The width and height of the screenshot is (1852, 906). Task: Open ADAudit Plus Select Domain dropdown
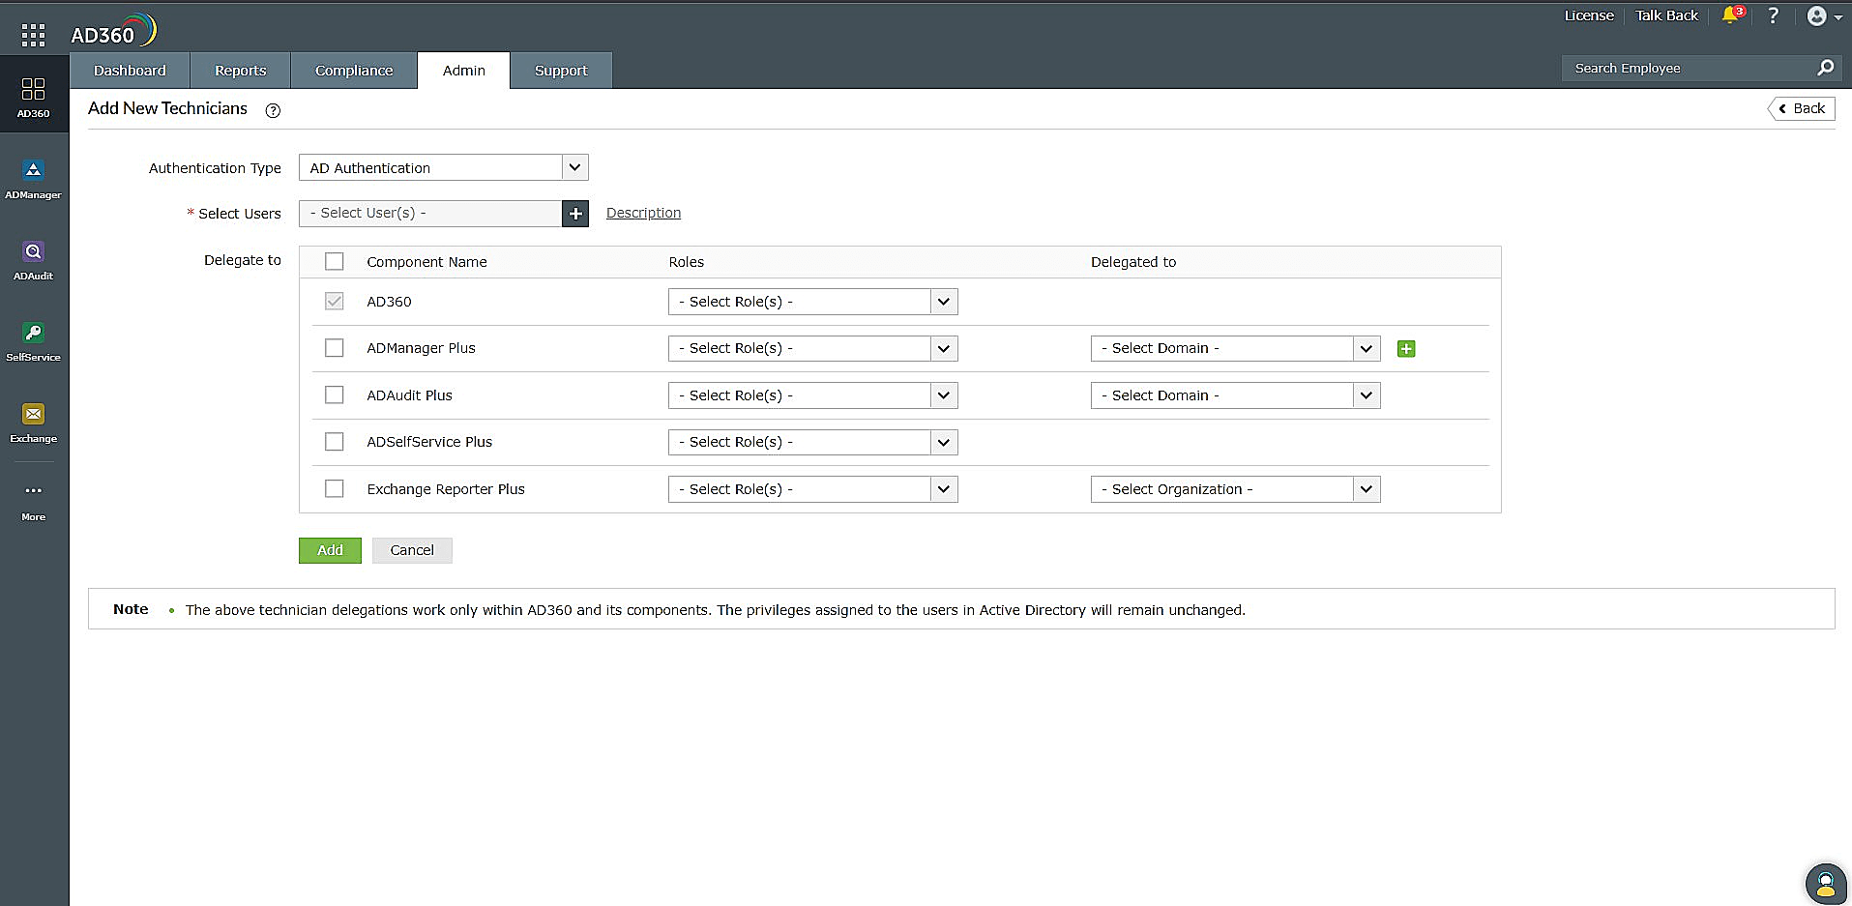tap(1236, 395)
